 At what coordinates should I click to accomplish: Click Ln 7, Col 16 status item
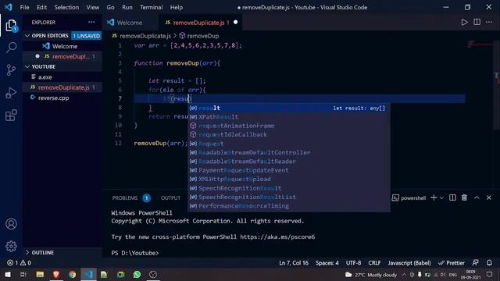coord(294,263)
